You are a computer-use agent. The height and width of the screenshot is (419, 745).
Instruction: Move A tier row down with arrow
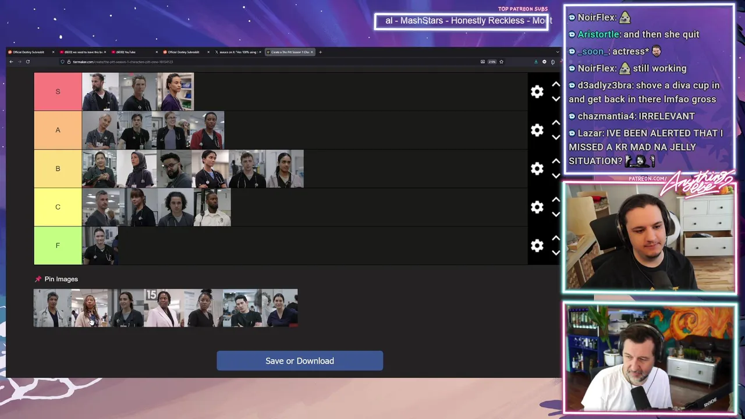click(x=556, y=137)
